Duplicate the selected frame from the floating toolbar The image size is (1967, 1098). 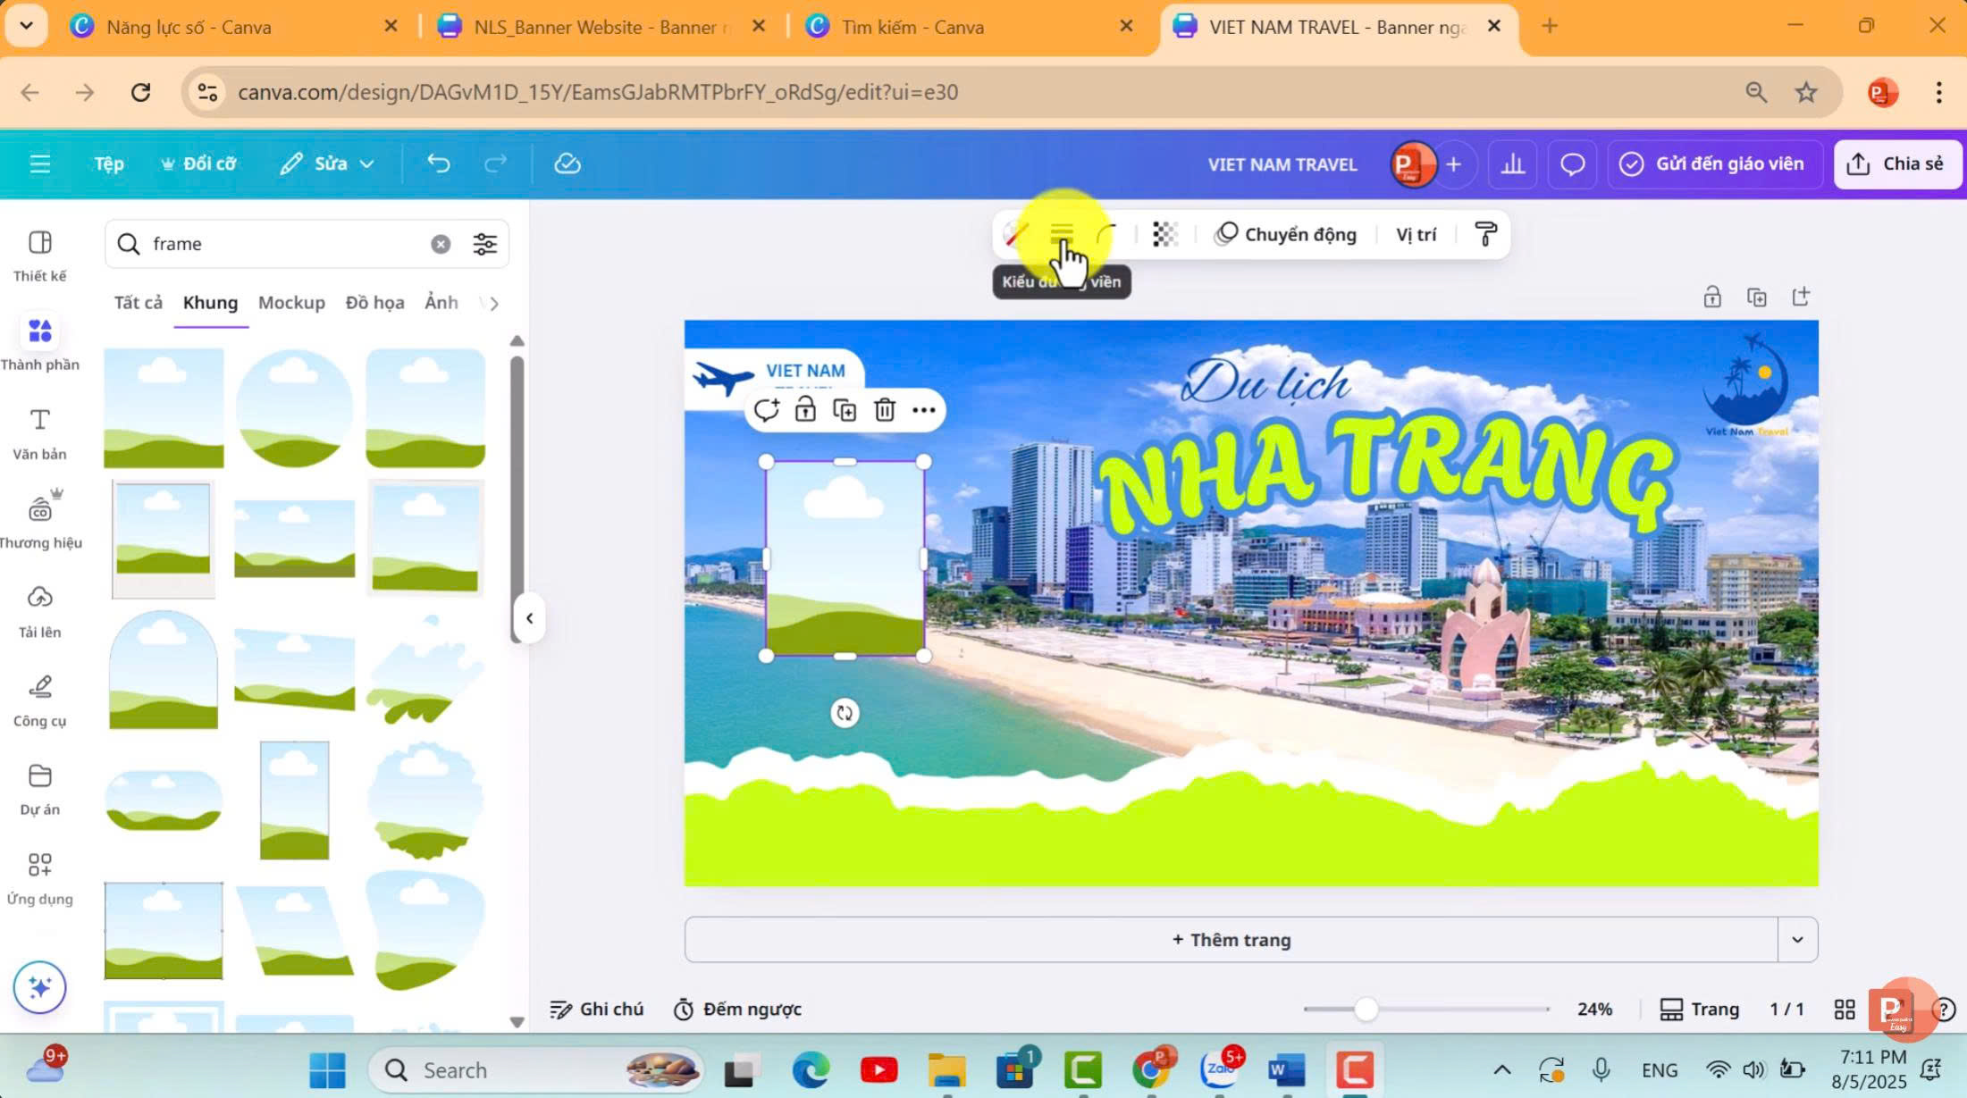(845, 410)
